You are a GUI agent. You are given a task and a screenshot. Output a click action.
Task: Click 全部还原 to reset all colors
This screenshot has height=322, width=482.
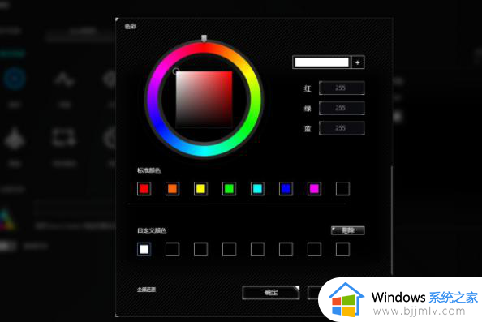click(146, 290)
